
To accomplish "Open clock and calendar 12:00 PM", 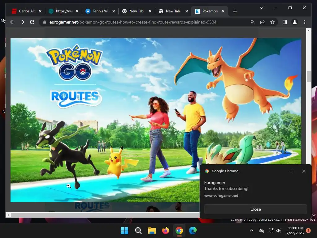I will (295, 231).
